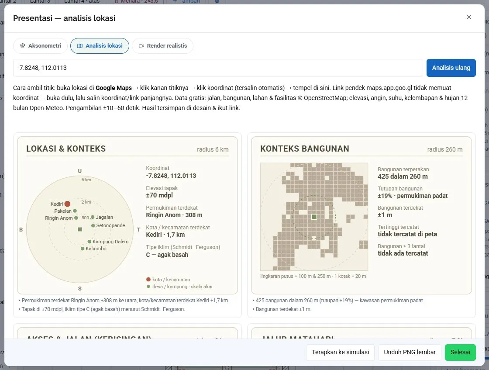The width and height of the screenshot is (489, 370).
Task: Click the site square in the location circle
Action: click(80, 229)
